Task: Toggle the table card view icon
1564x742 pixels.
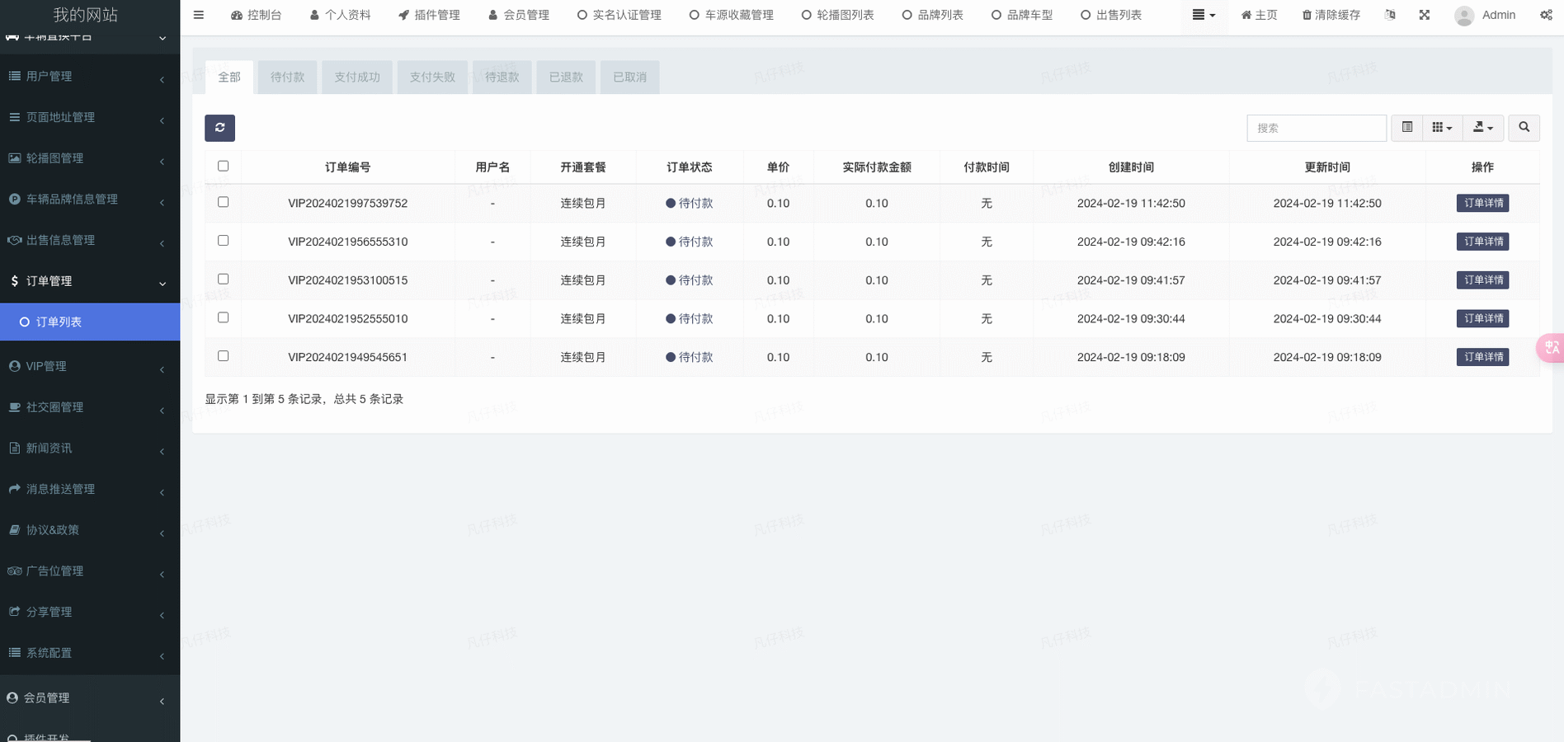Action: pos(1406,128)
